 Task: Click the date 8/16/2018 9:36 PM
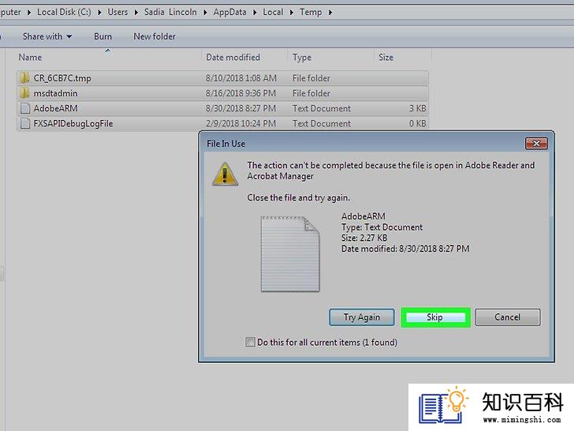click(x=240, y=93)
